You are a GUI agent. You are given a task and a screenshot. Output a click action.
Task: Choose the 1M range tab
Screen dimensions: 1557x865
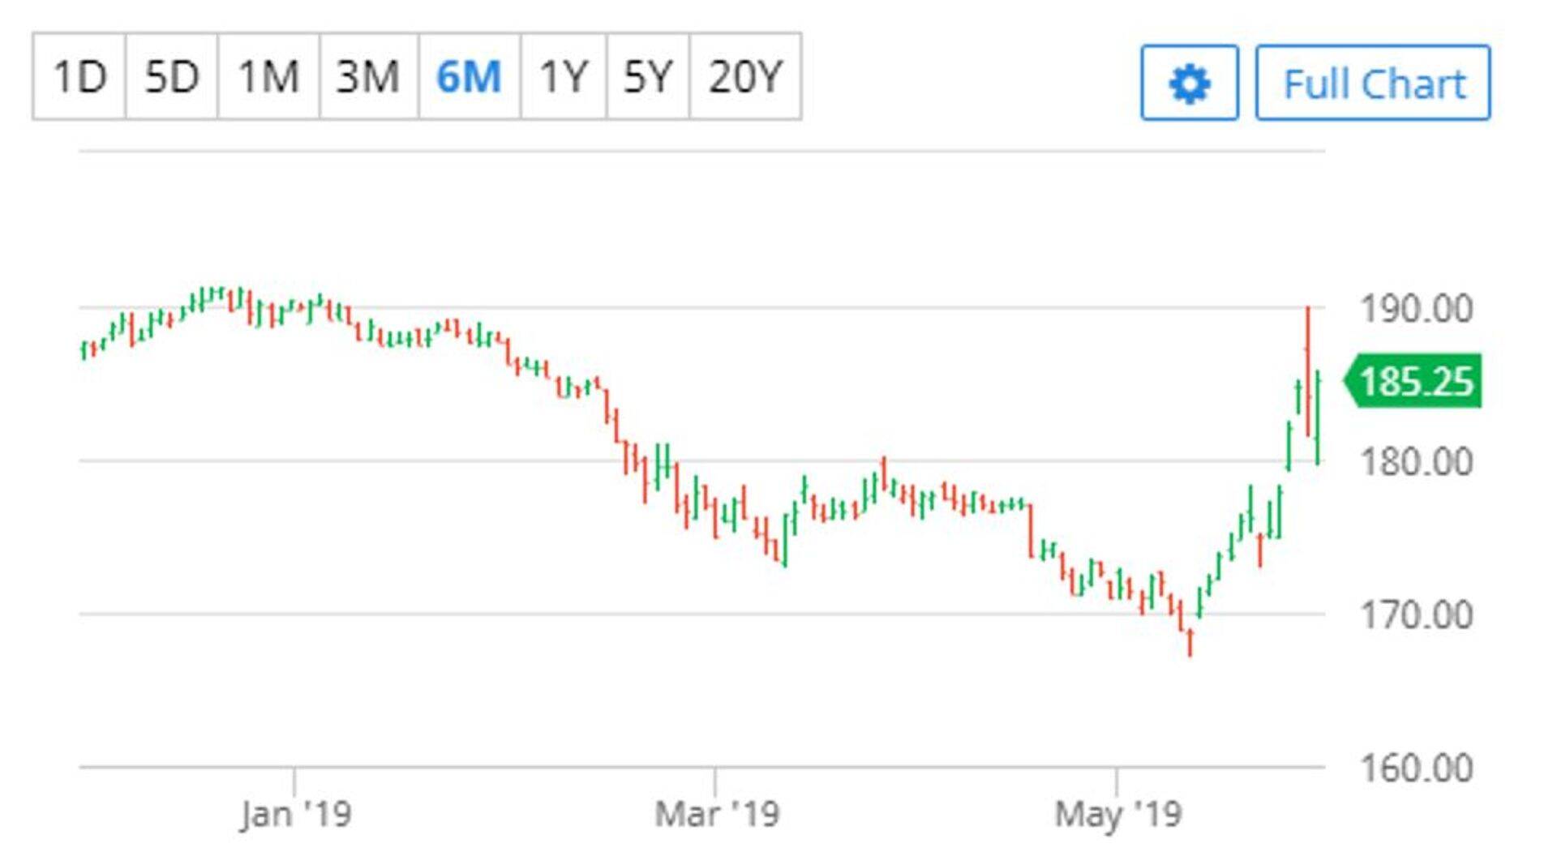pos(268,77)
